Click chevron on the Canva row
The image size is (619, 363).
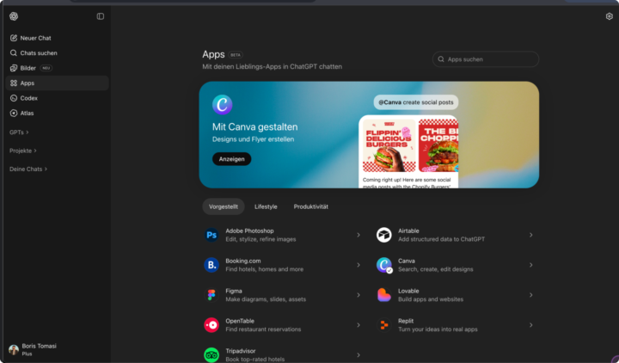pos(531,265)
